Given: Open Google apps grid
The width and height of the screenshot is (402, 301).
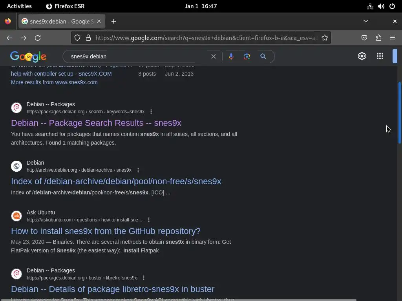Looking at the screenshot, I should 380,56.
